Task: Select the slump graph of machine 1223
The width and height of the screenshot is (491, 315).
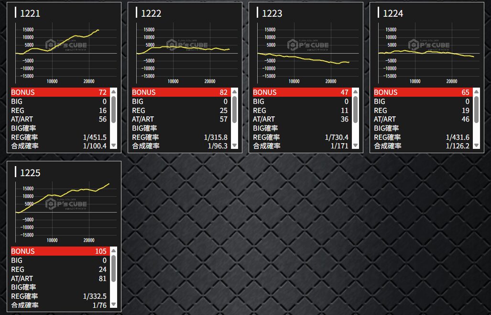Action: 307,53
